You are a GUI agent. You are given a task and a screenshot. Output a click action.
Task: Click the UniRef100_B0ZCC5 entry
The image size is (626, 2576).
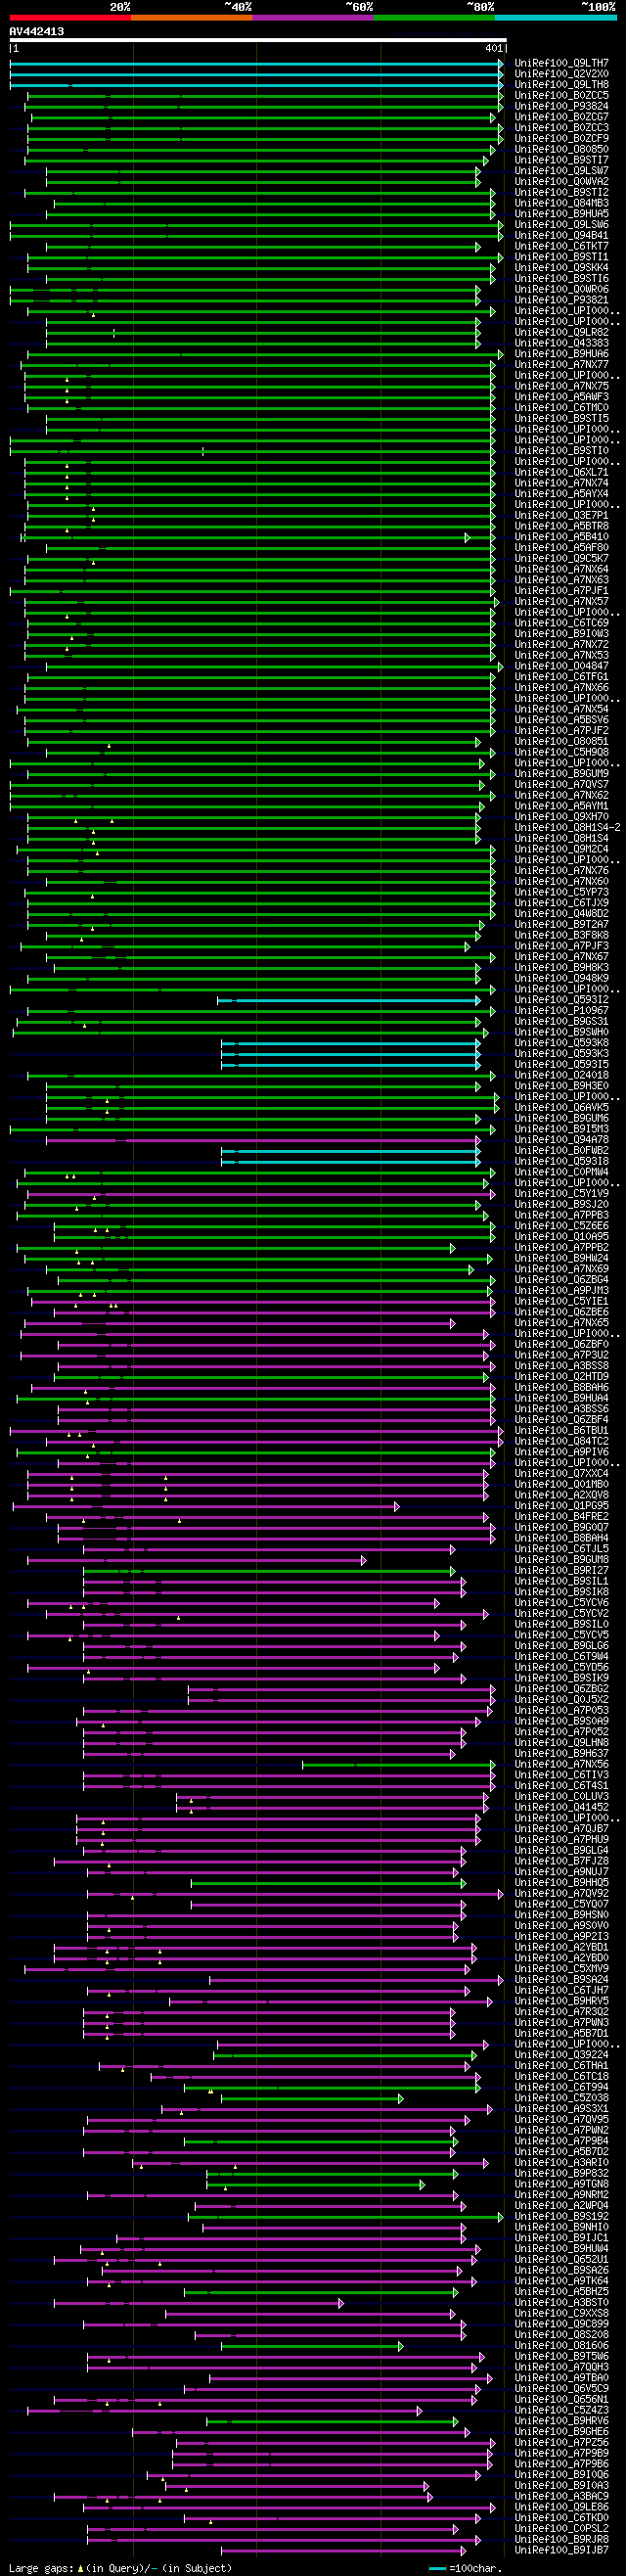(x=561, y=95)
